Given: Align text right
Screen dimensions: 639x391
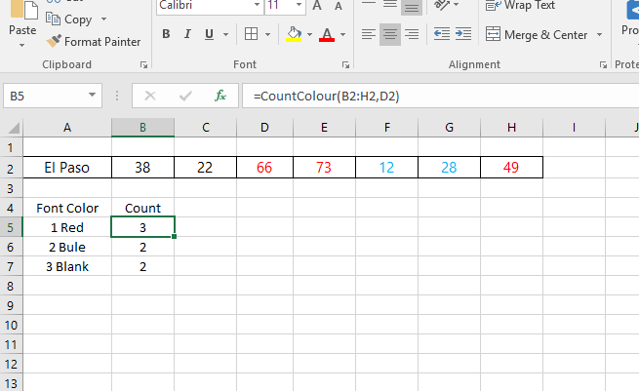Looking at the screenshot, I should (x=412, y=34).
